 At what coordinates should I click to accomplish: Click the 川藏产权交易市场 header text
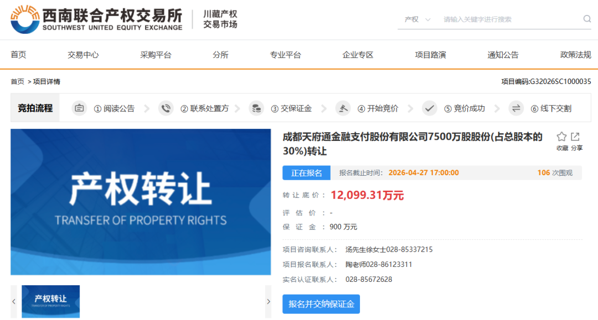click(x=220, y=19)
